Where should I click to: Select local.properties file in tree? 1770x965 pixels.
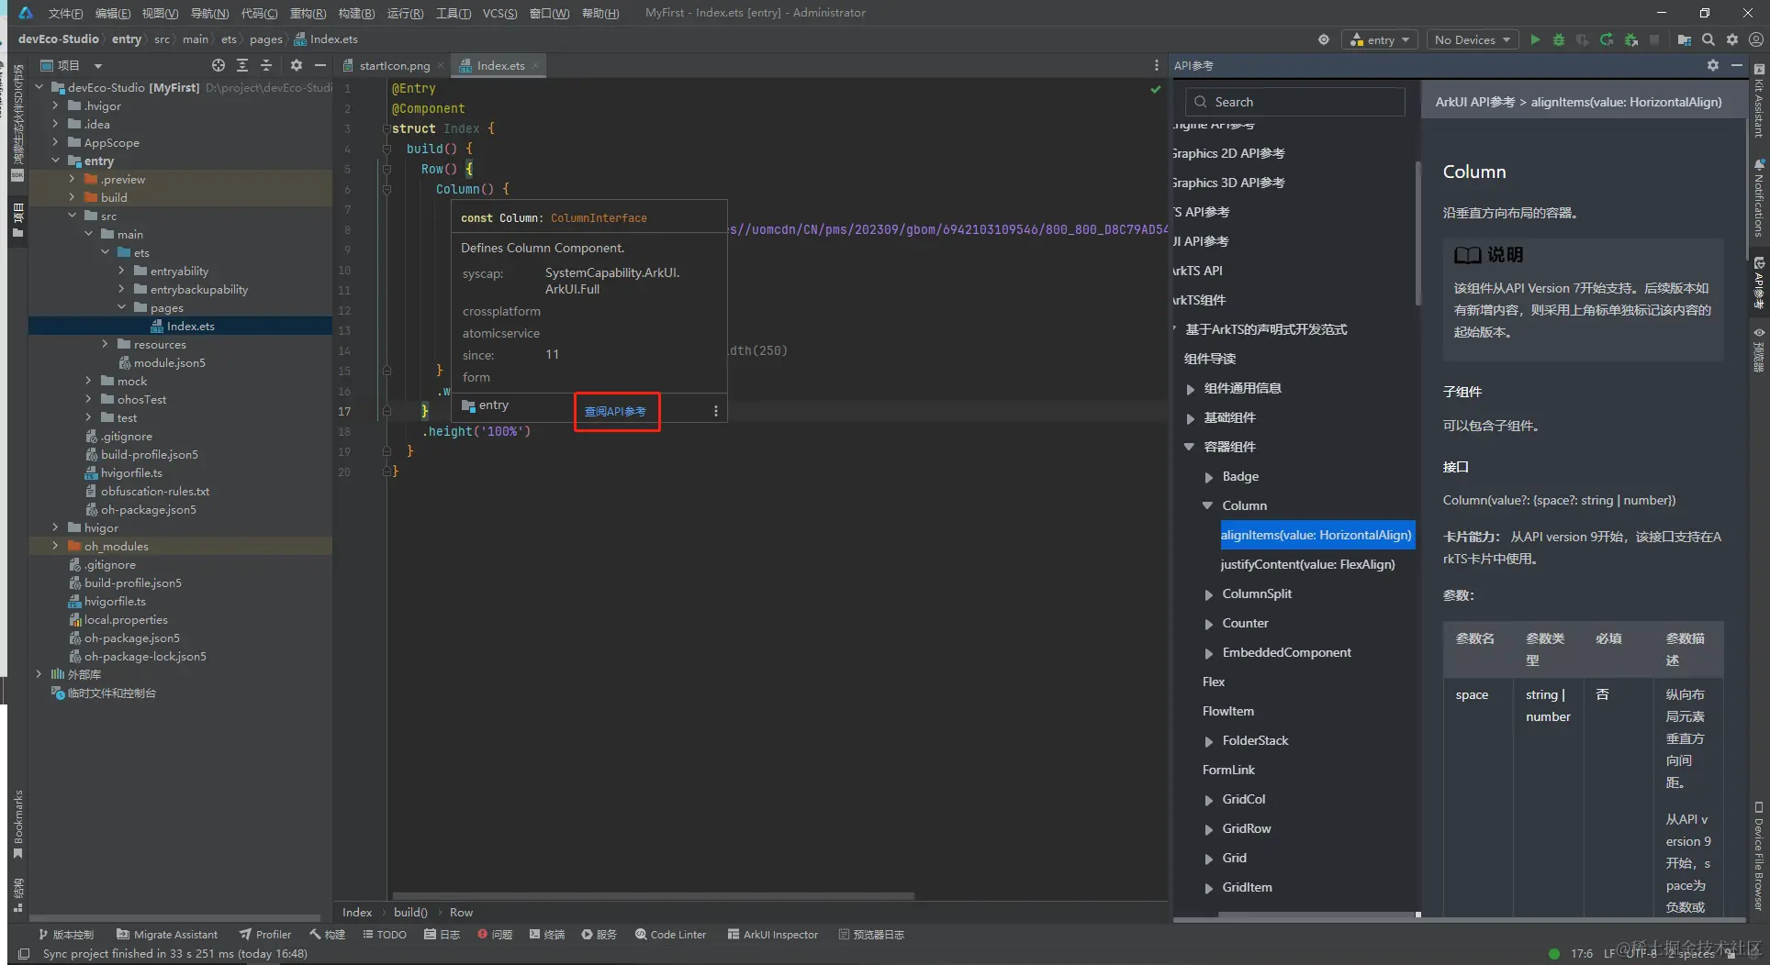[x=127, y=619]
